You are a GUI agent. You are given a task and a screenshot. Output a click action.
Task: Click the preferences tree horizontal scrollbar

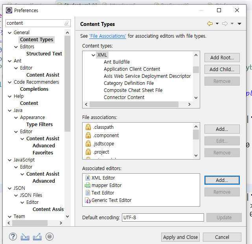pyautogui.click(x=30, y=223)
